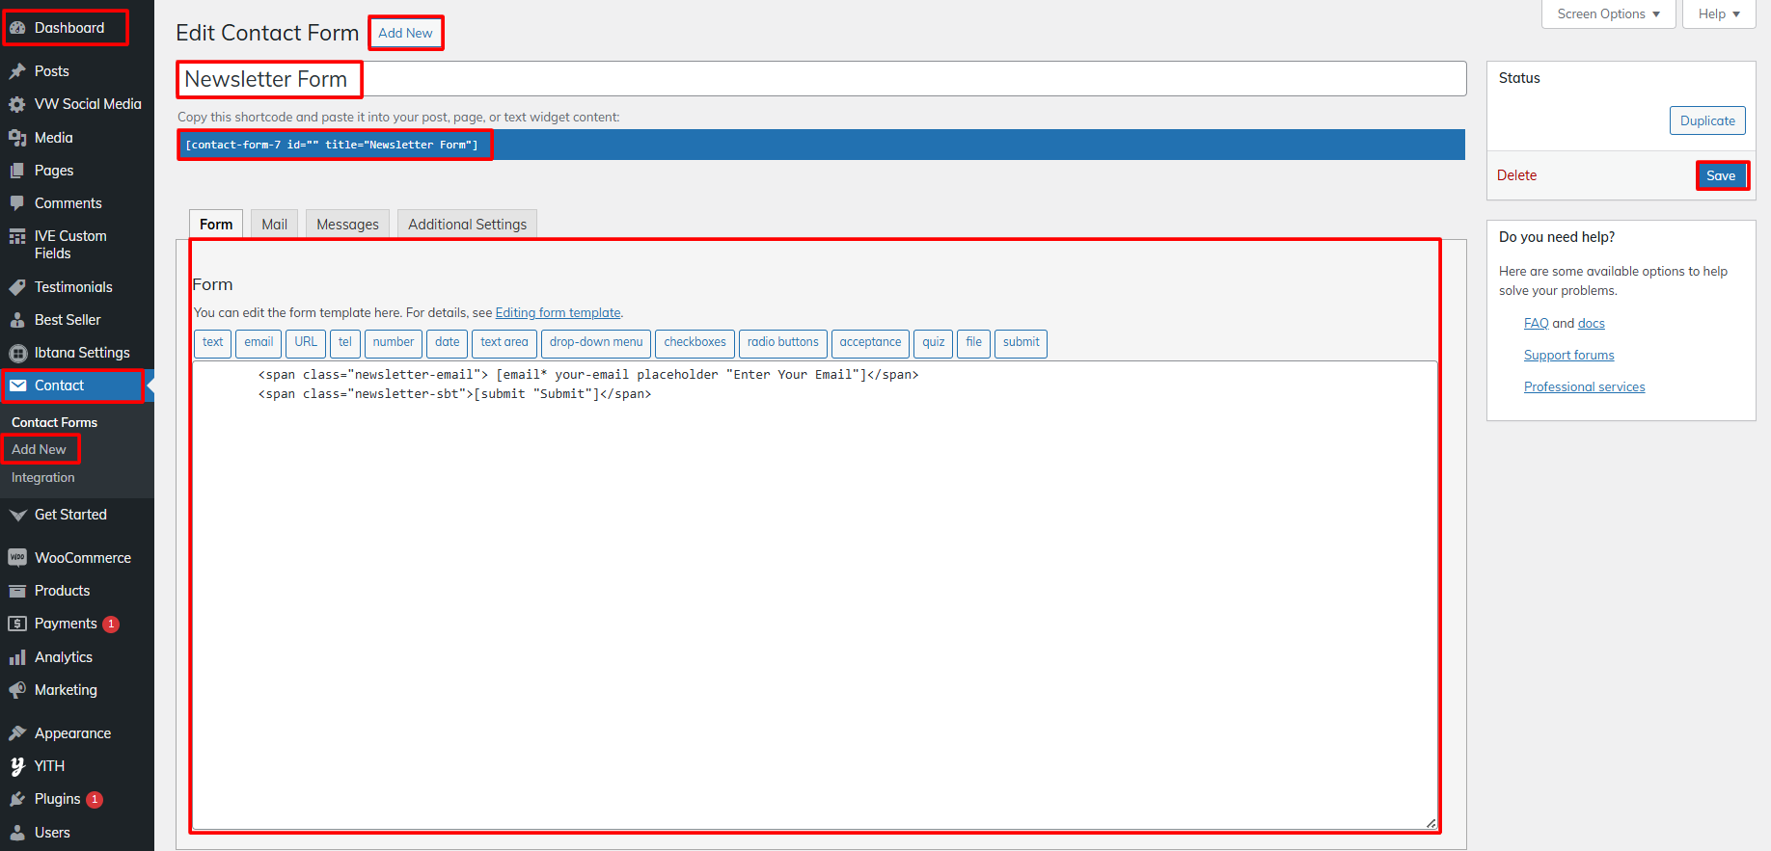1771x851 pixels.
Task: Click the Marketing megaphone icon
Action: pos(17,690)
